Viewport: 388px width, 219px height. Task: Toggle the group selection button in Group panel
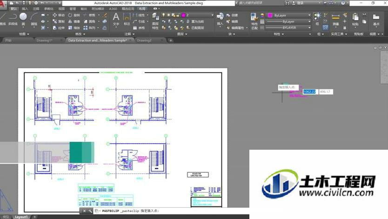point(325,28)
